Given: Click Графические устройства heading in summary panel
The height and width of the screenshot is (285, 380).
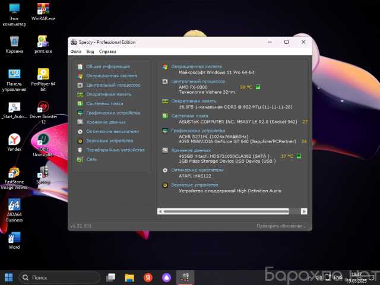Looking at the screenshot, I should [198, 131].
